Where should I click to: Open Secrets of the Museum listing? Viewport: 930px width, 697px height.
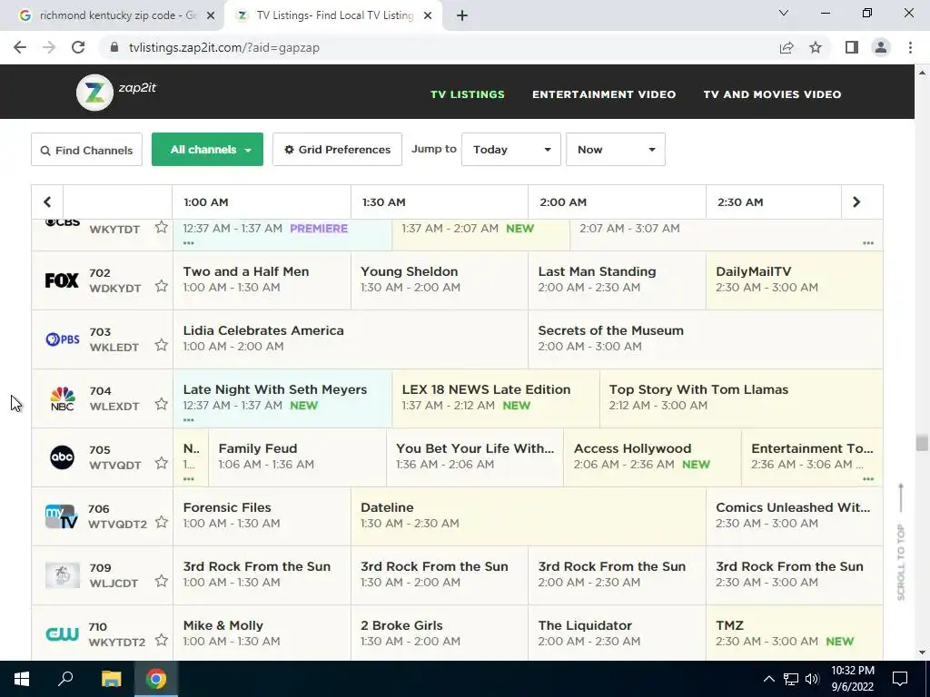click(x=705, y=339)
